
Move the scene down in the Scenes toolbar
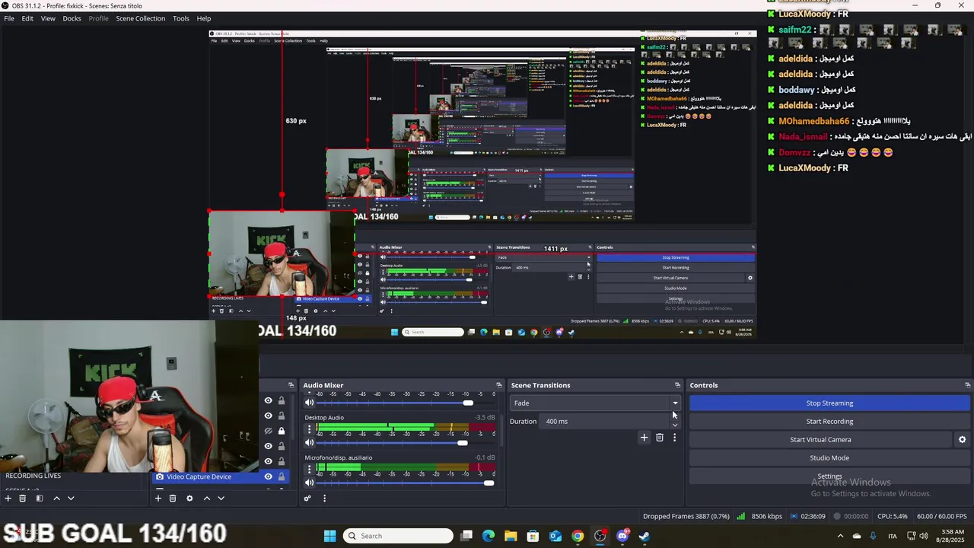tap(71, 499)
